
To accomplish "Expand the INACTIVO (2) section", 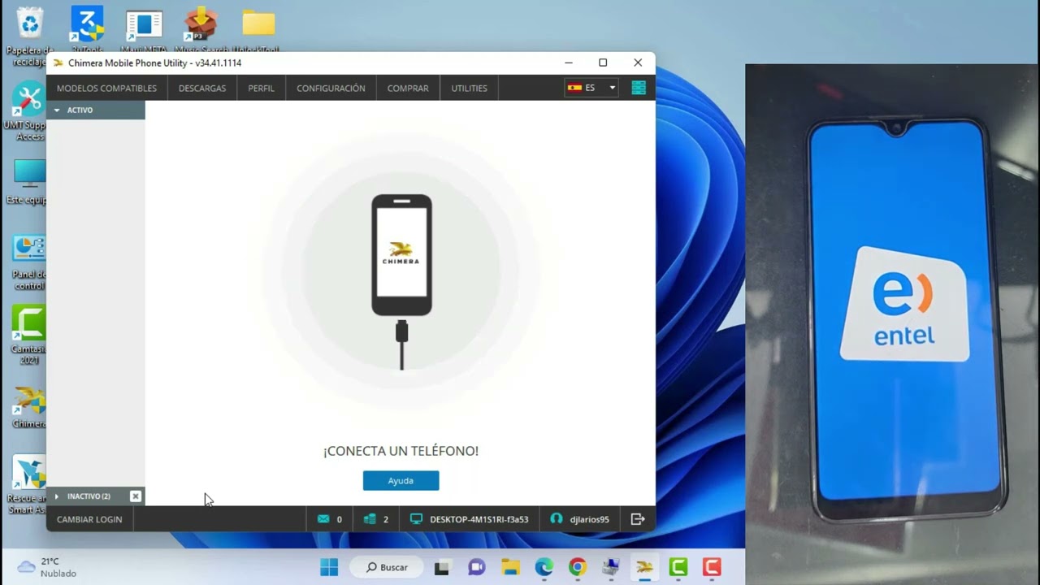I will click(88, 496).
